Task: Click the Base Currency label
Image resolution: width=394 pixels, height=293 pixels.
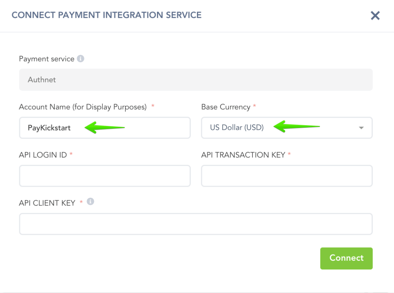Action: (x=226, y=107)
